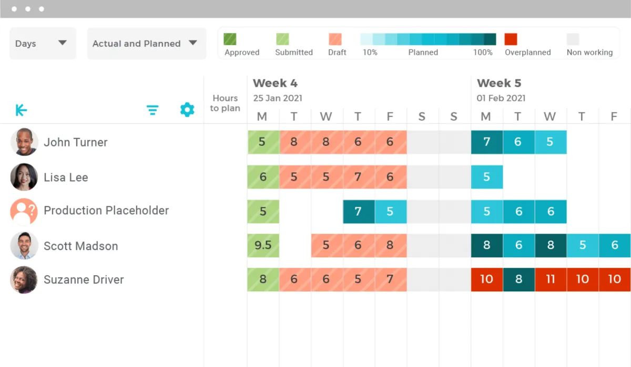Image resolution: width=631 pixels, height=367 pixels.
Task: Click the arrow on the Days selector
Action: pyautogui.click(x=63, y=43)
